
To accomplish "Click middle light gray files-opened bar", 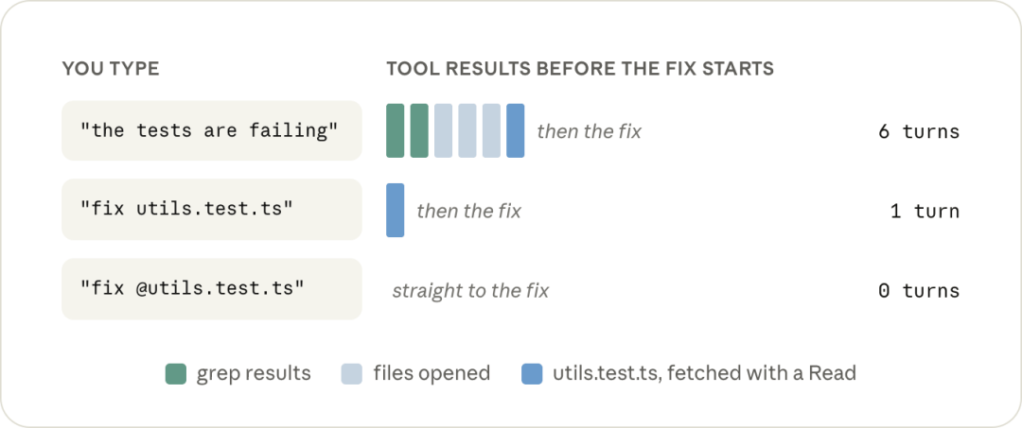I will coord(467,130).
